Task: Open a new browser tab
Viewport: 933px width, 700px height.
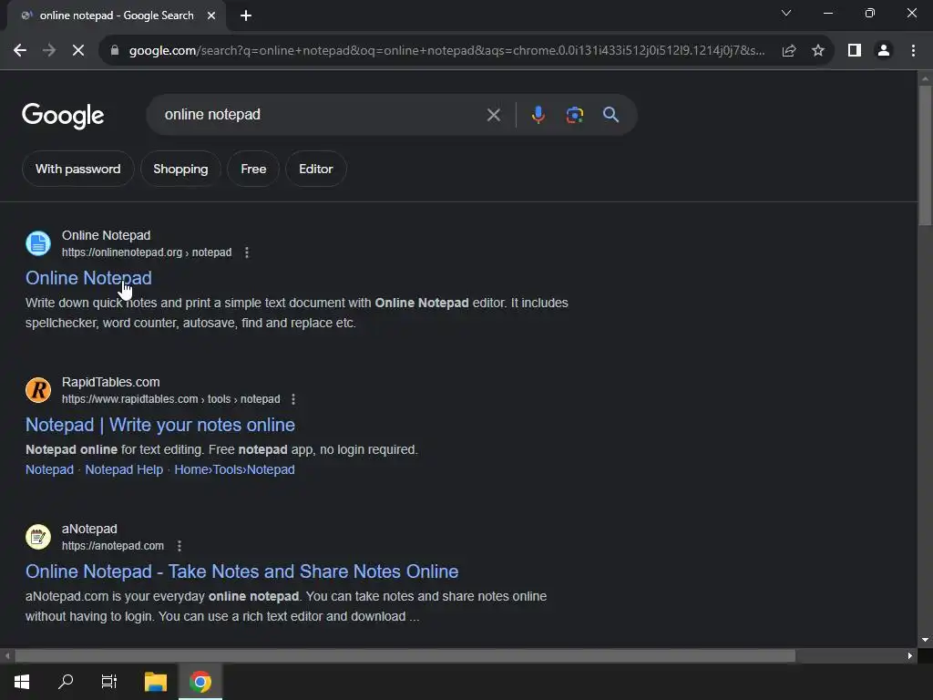Action: tap(246, 15)
